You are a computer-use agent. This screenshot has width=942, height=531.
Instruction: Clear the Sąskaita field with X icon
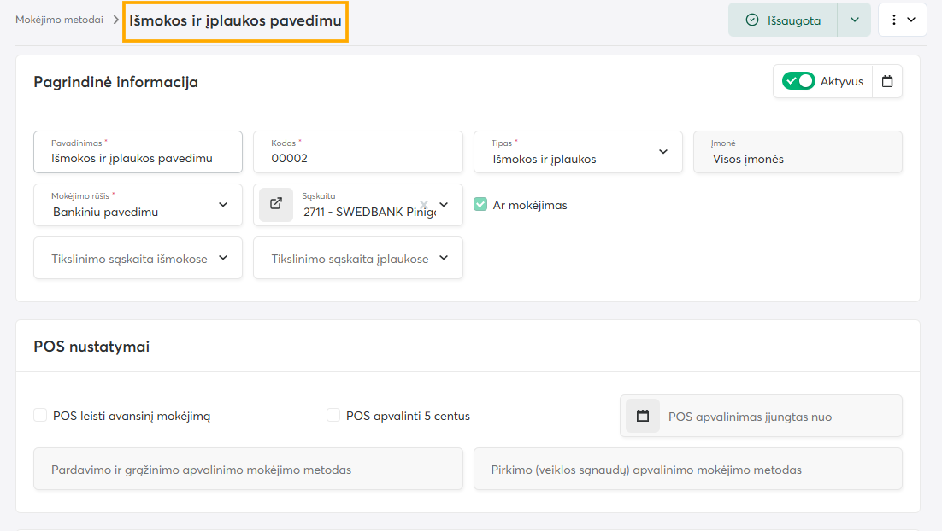point(424,205)
